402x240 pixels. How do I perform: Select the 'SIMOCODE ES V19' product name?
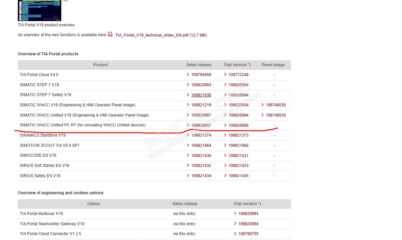(x=38, y=155)
